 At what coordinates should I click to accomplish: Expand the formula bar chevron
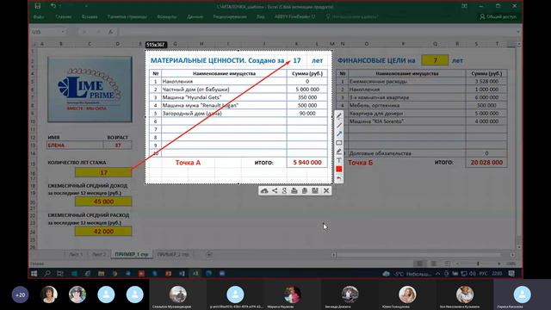tap(518, 32)
